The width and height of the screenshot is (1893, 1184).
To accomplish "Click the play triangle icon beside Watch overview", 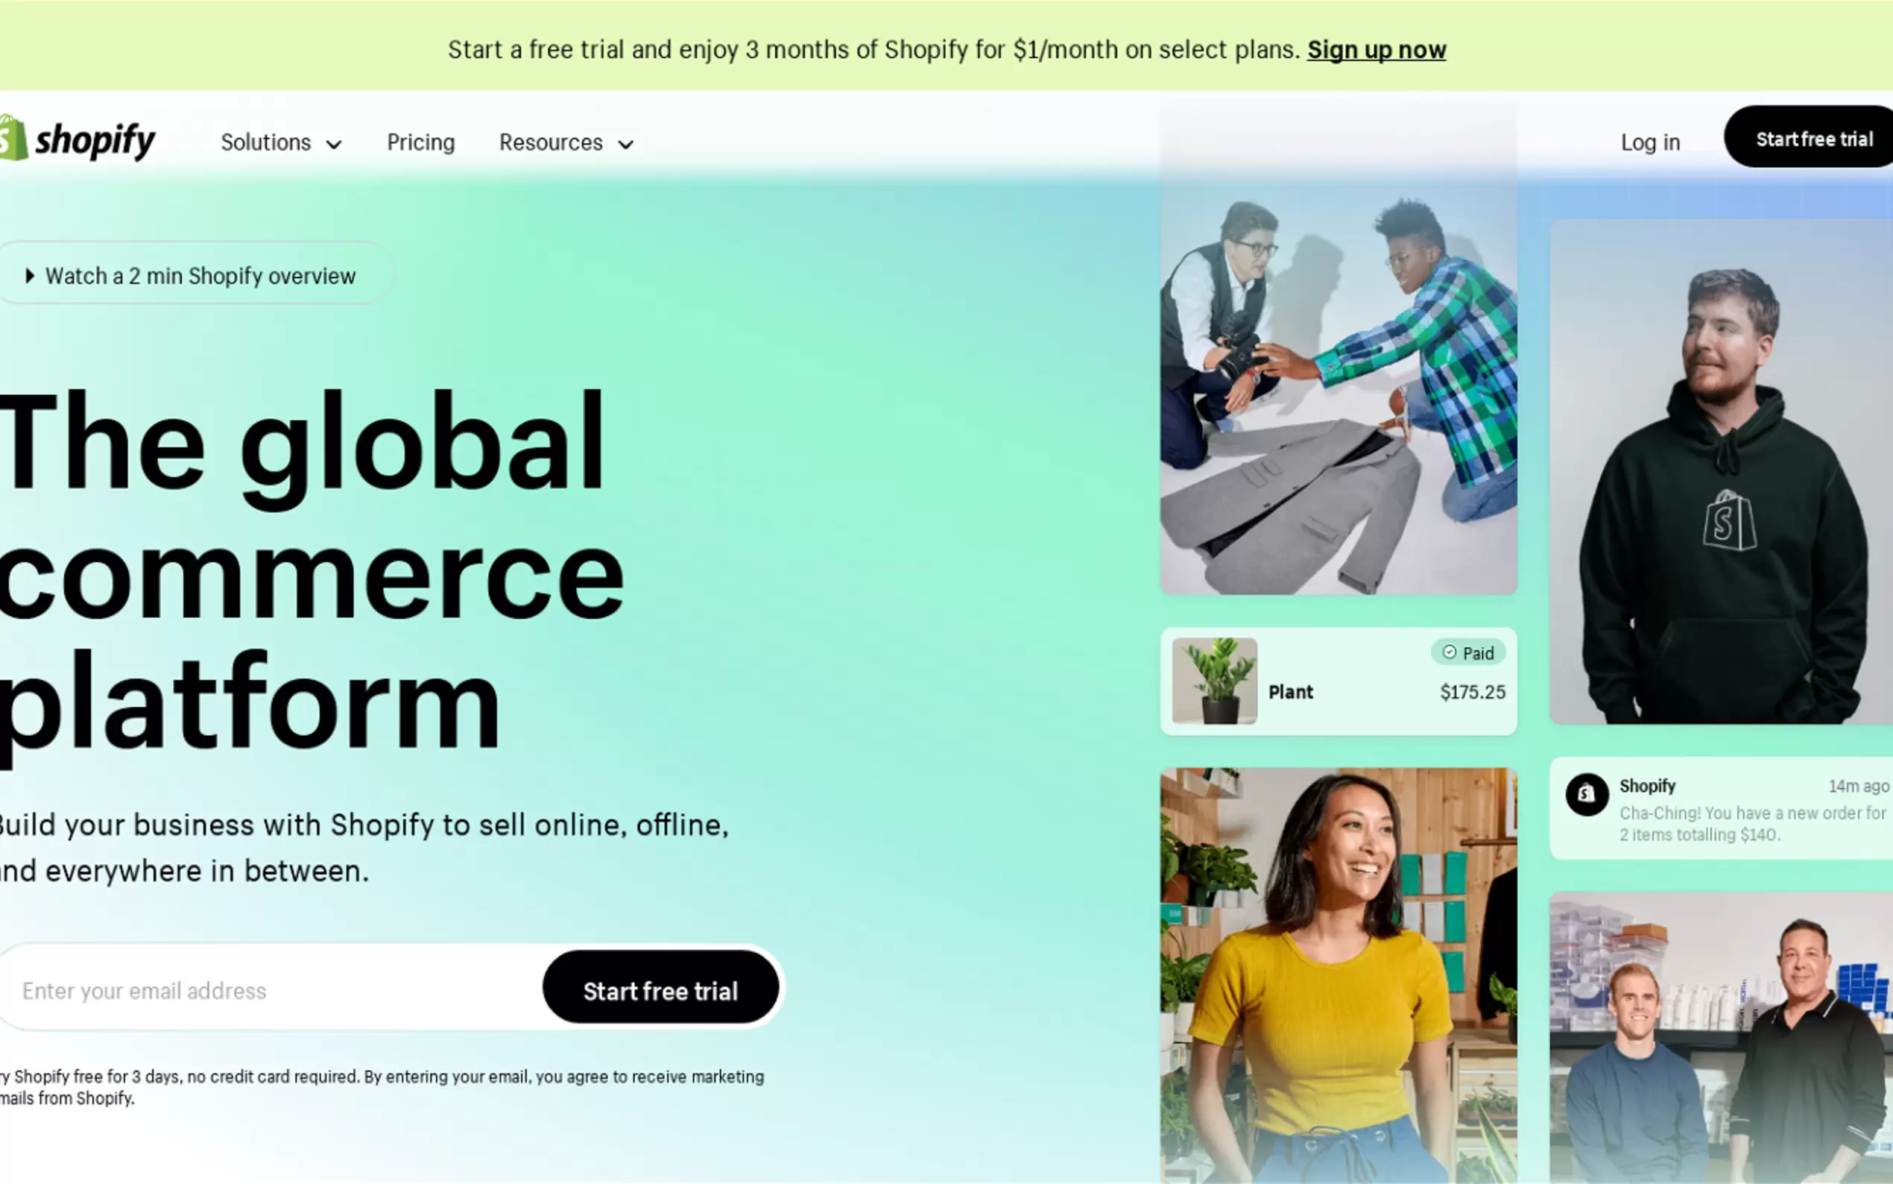I will (x=30, y=276).
